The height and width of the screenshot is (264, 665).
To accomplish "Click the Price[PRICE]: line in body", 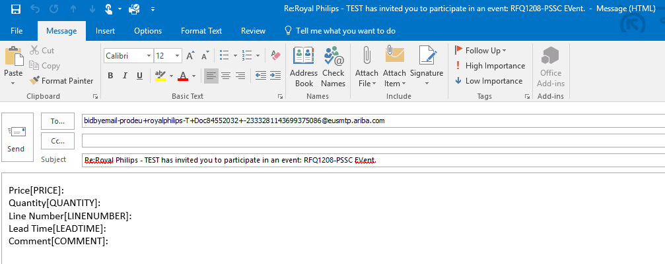I will coord(36,191).
